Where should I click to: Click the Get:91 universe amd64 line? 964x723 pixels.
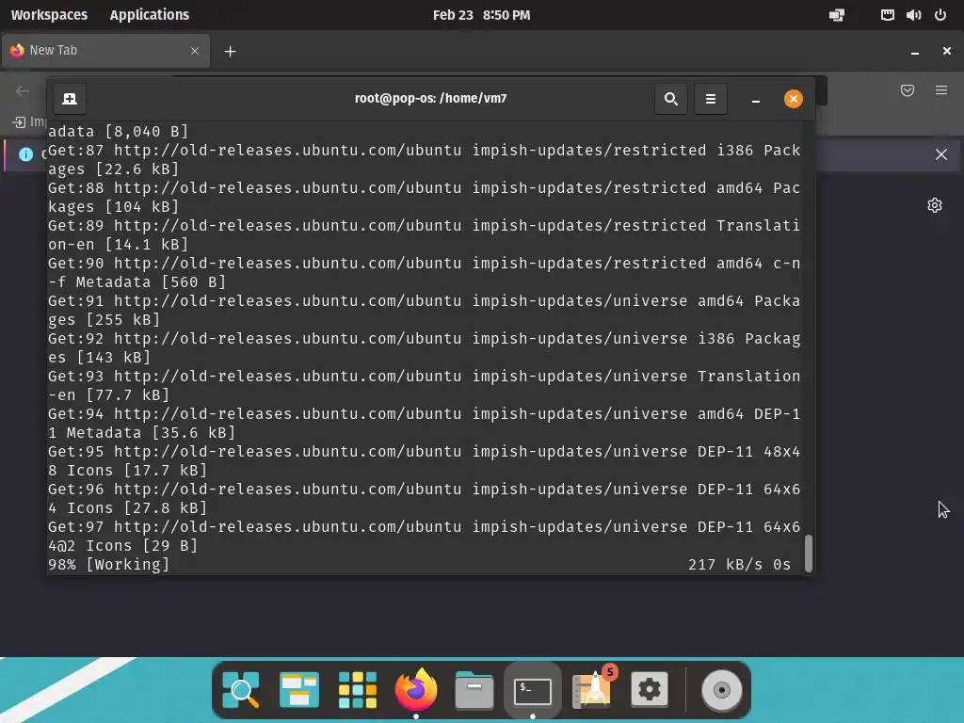coord(425,301)
